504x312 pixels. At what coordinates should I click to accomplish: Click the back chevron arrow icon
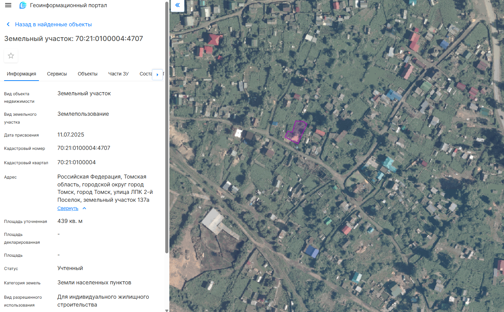click(8, 25)
